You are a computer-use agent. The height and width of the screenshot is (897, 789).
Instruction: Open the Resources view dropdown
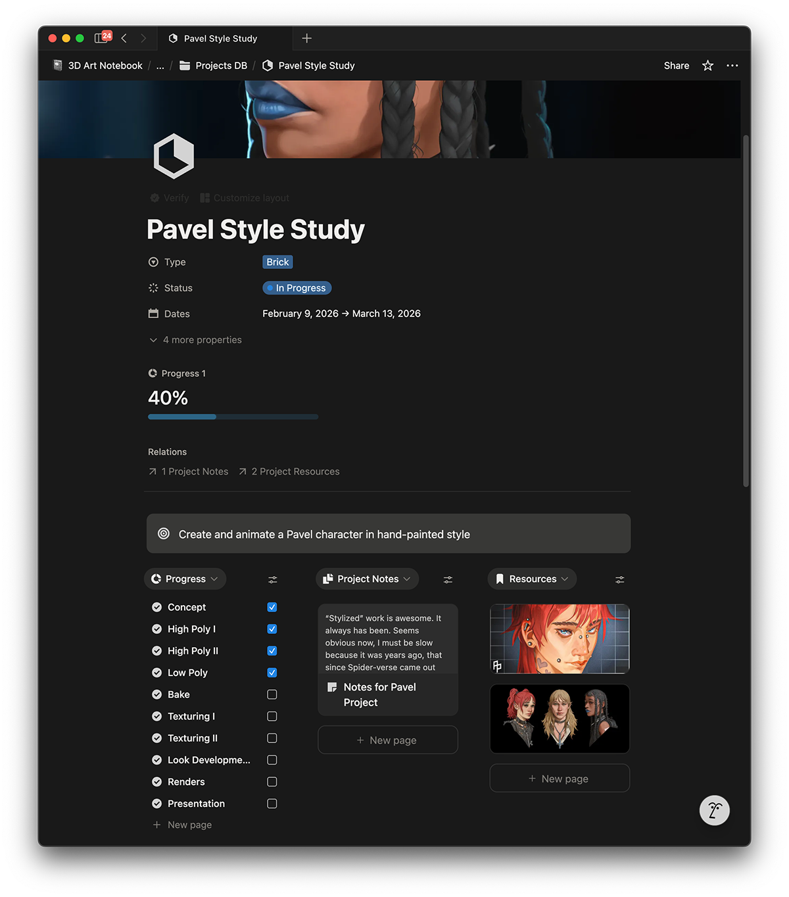532,579
